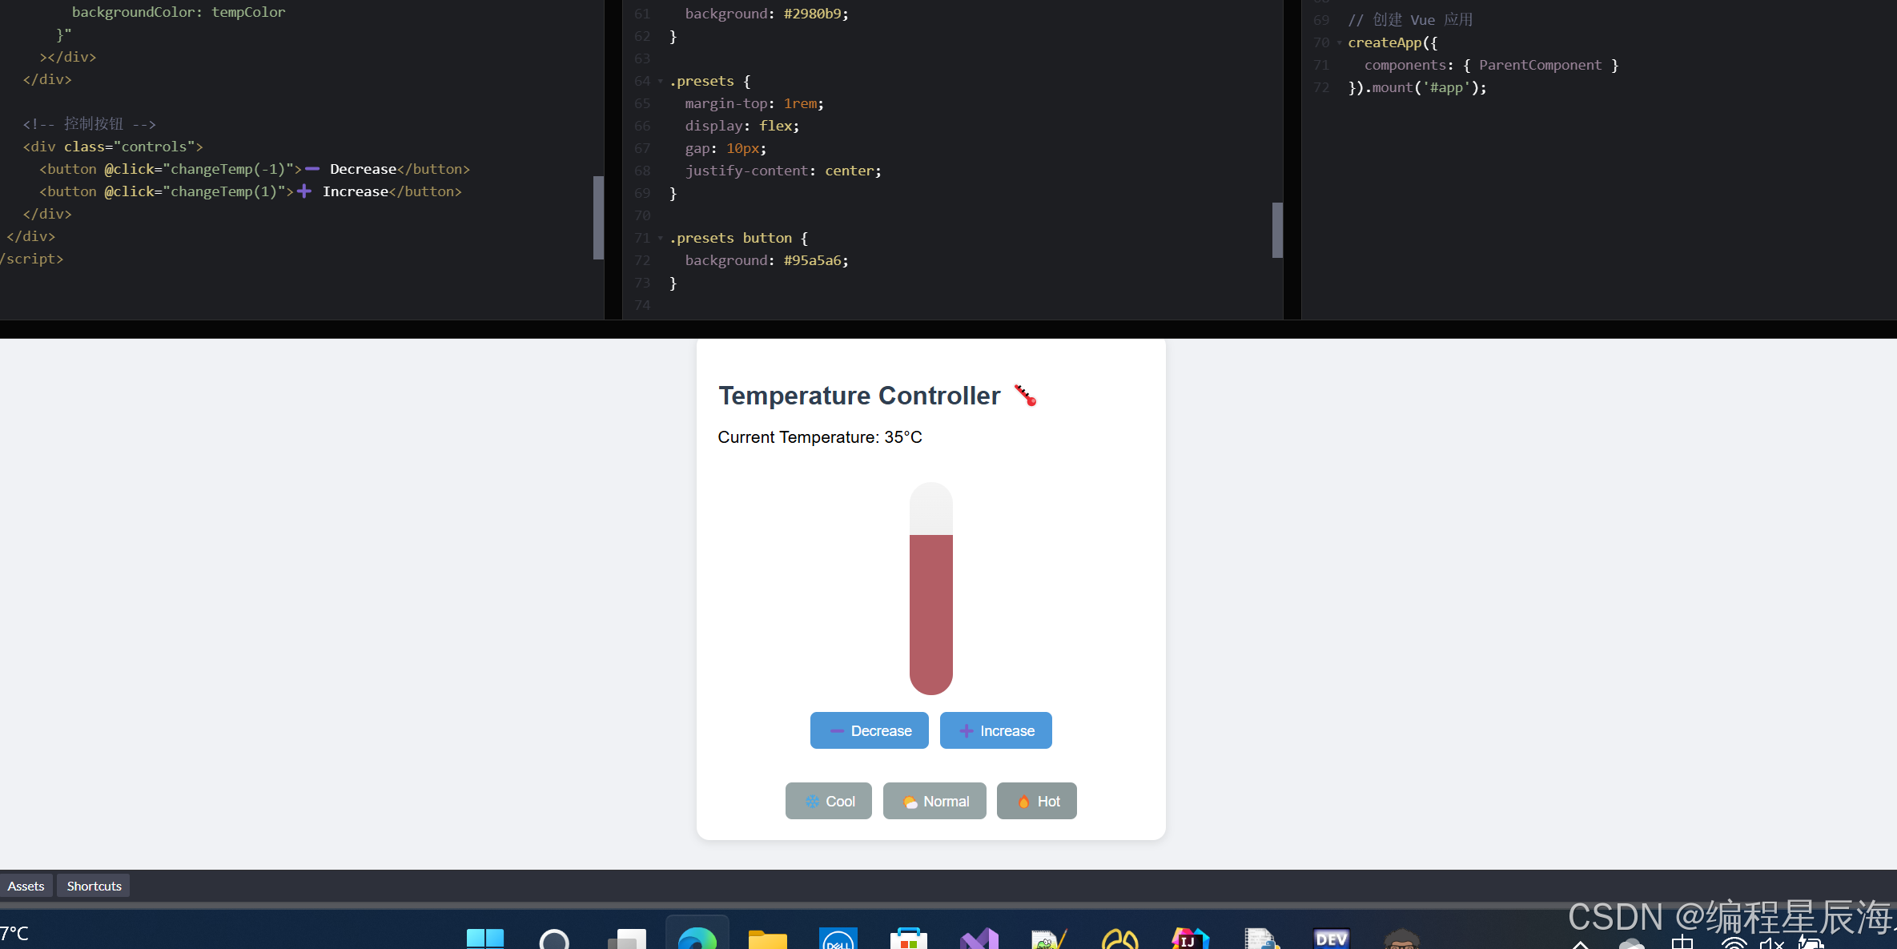Collapse the createApp block at line 70
1897x949 pixels.
(x=1339, y=42)
